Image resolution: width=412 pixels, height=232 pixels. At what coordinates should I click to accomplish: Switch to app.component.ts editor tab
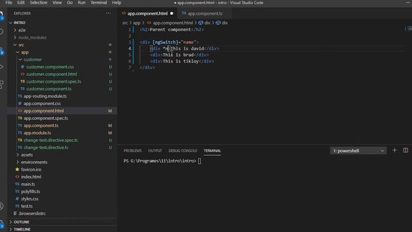coord(205,14)
